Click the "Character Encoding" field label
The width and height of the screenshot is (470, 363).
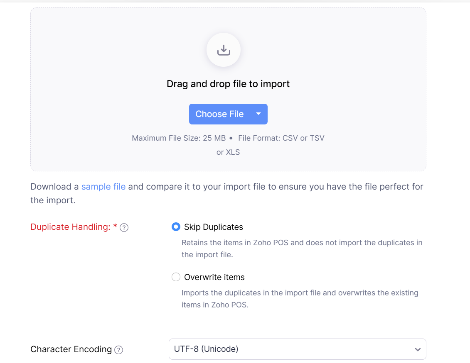click(71, 349)
